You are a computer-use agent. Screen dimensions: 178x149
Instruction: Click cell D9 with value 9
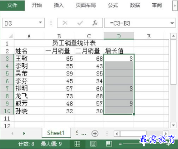pyautogui.click(x=119, y=103)
